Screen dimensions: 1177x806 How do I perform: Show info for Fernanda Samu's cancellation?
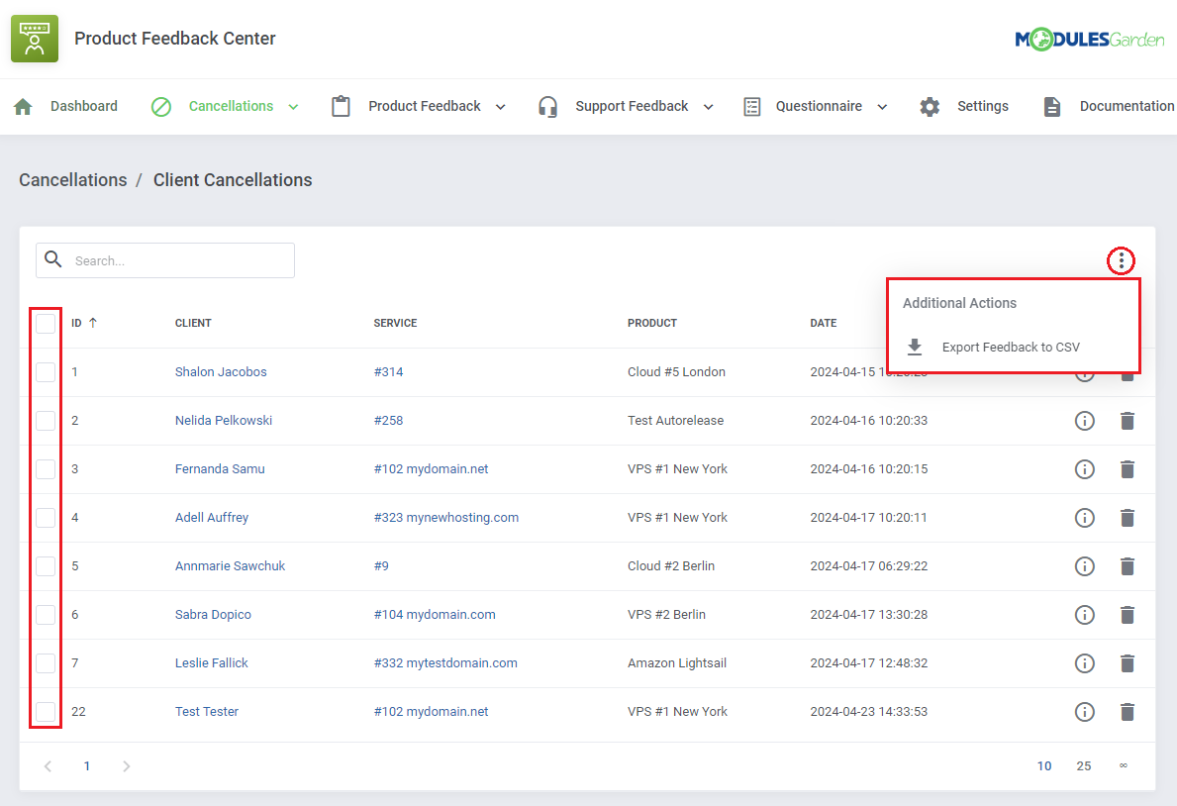pyautogui.click(x=1085, y=469)
